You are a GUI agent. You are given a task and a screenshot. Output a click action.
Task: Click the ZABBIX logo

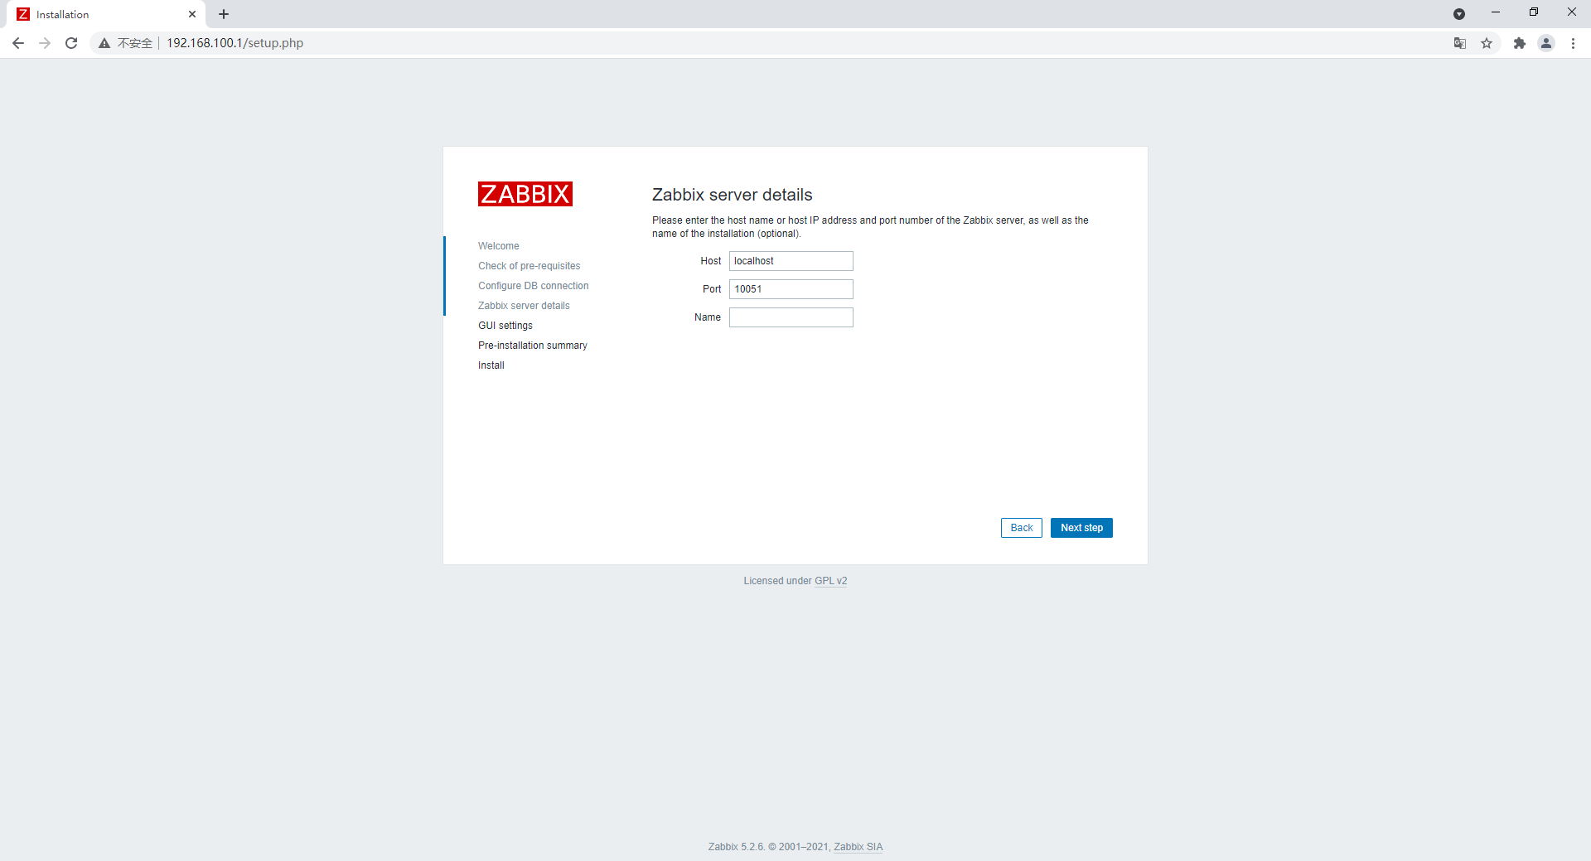[x=525, y=194]
